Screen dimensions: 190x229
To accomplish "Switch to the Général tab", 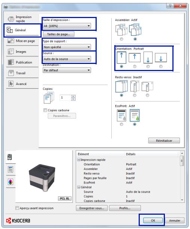I will tap(22, 30).
